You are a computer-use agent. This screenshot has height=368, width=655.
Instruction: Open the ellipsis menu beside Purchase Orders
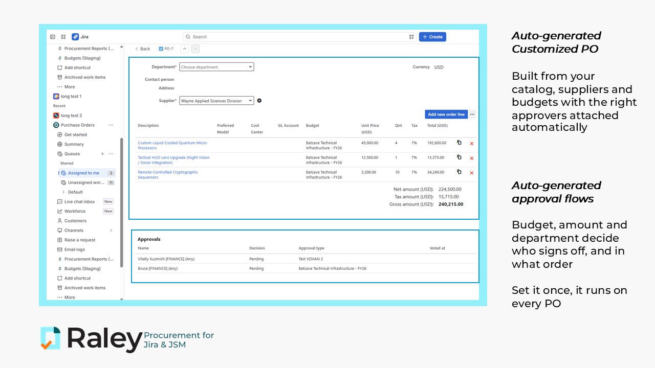(111, 125)
